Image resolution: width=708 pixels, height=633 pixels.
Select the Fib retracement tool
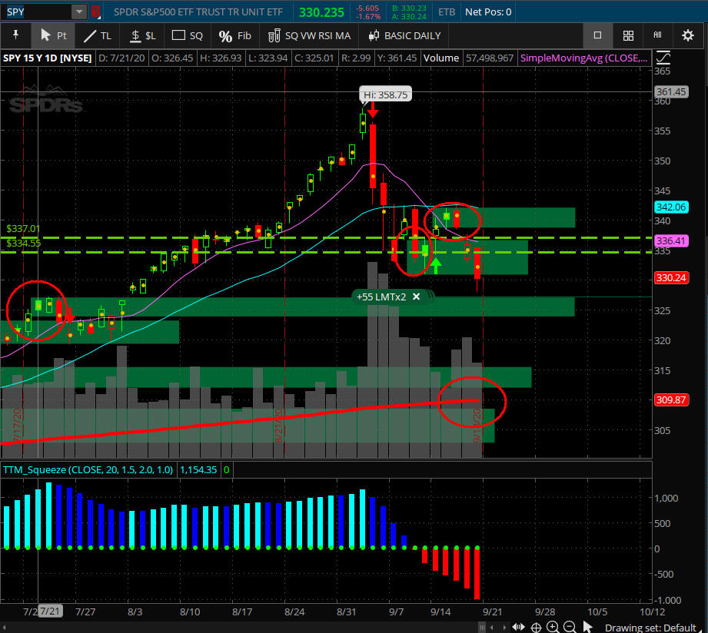tap(234, 35)
